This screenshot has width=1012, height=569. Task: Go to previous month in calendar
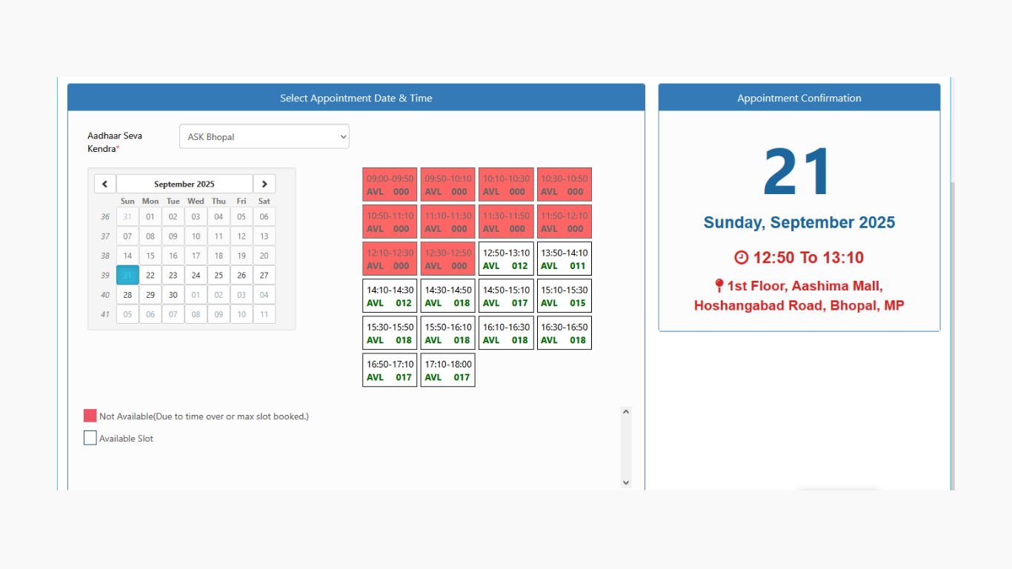coord(104,184)
